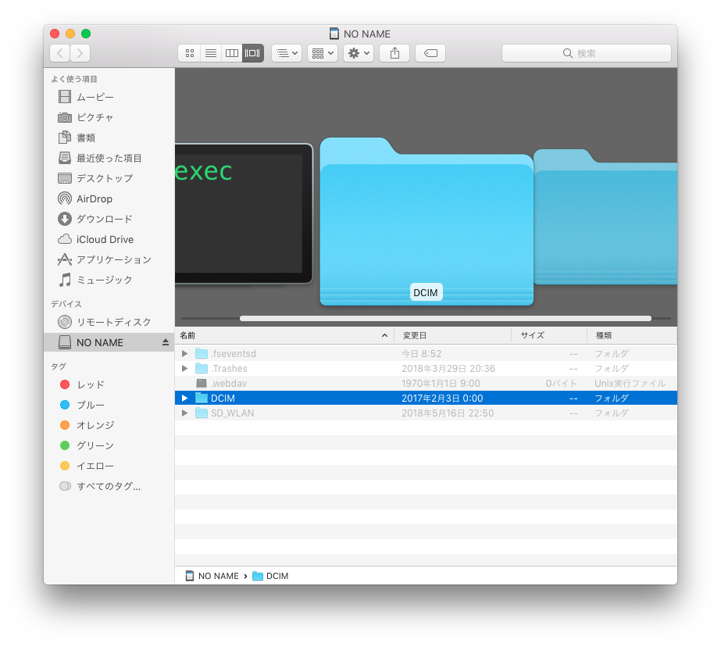Select Cover Flow view button

[x=253, y=53]
